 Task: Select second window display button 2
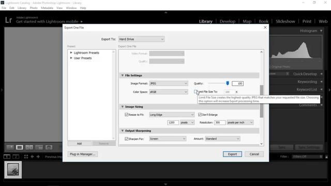coord(16,157)
